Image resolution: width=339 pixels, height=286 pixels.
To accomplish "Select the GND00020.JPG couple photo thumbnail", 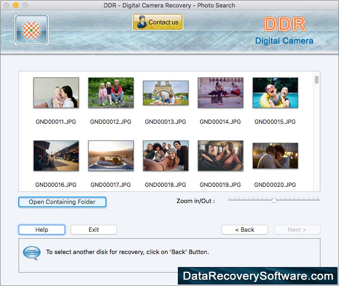I will click(x=275, y=156).
